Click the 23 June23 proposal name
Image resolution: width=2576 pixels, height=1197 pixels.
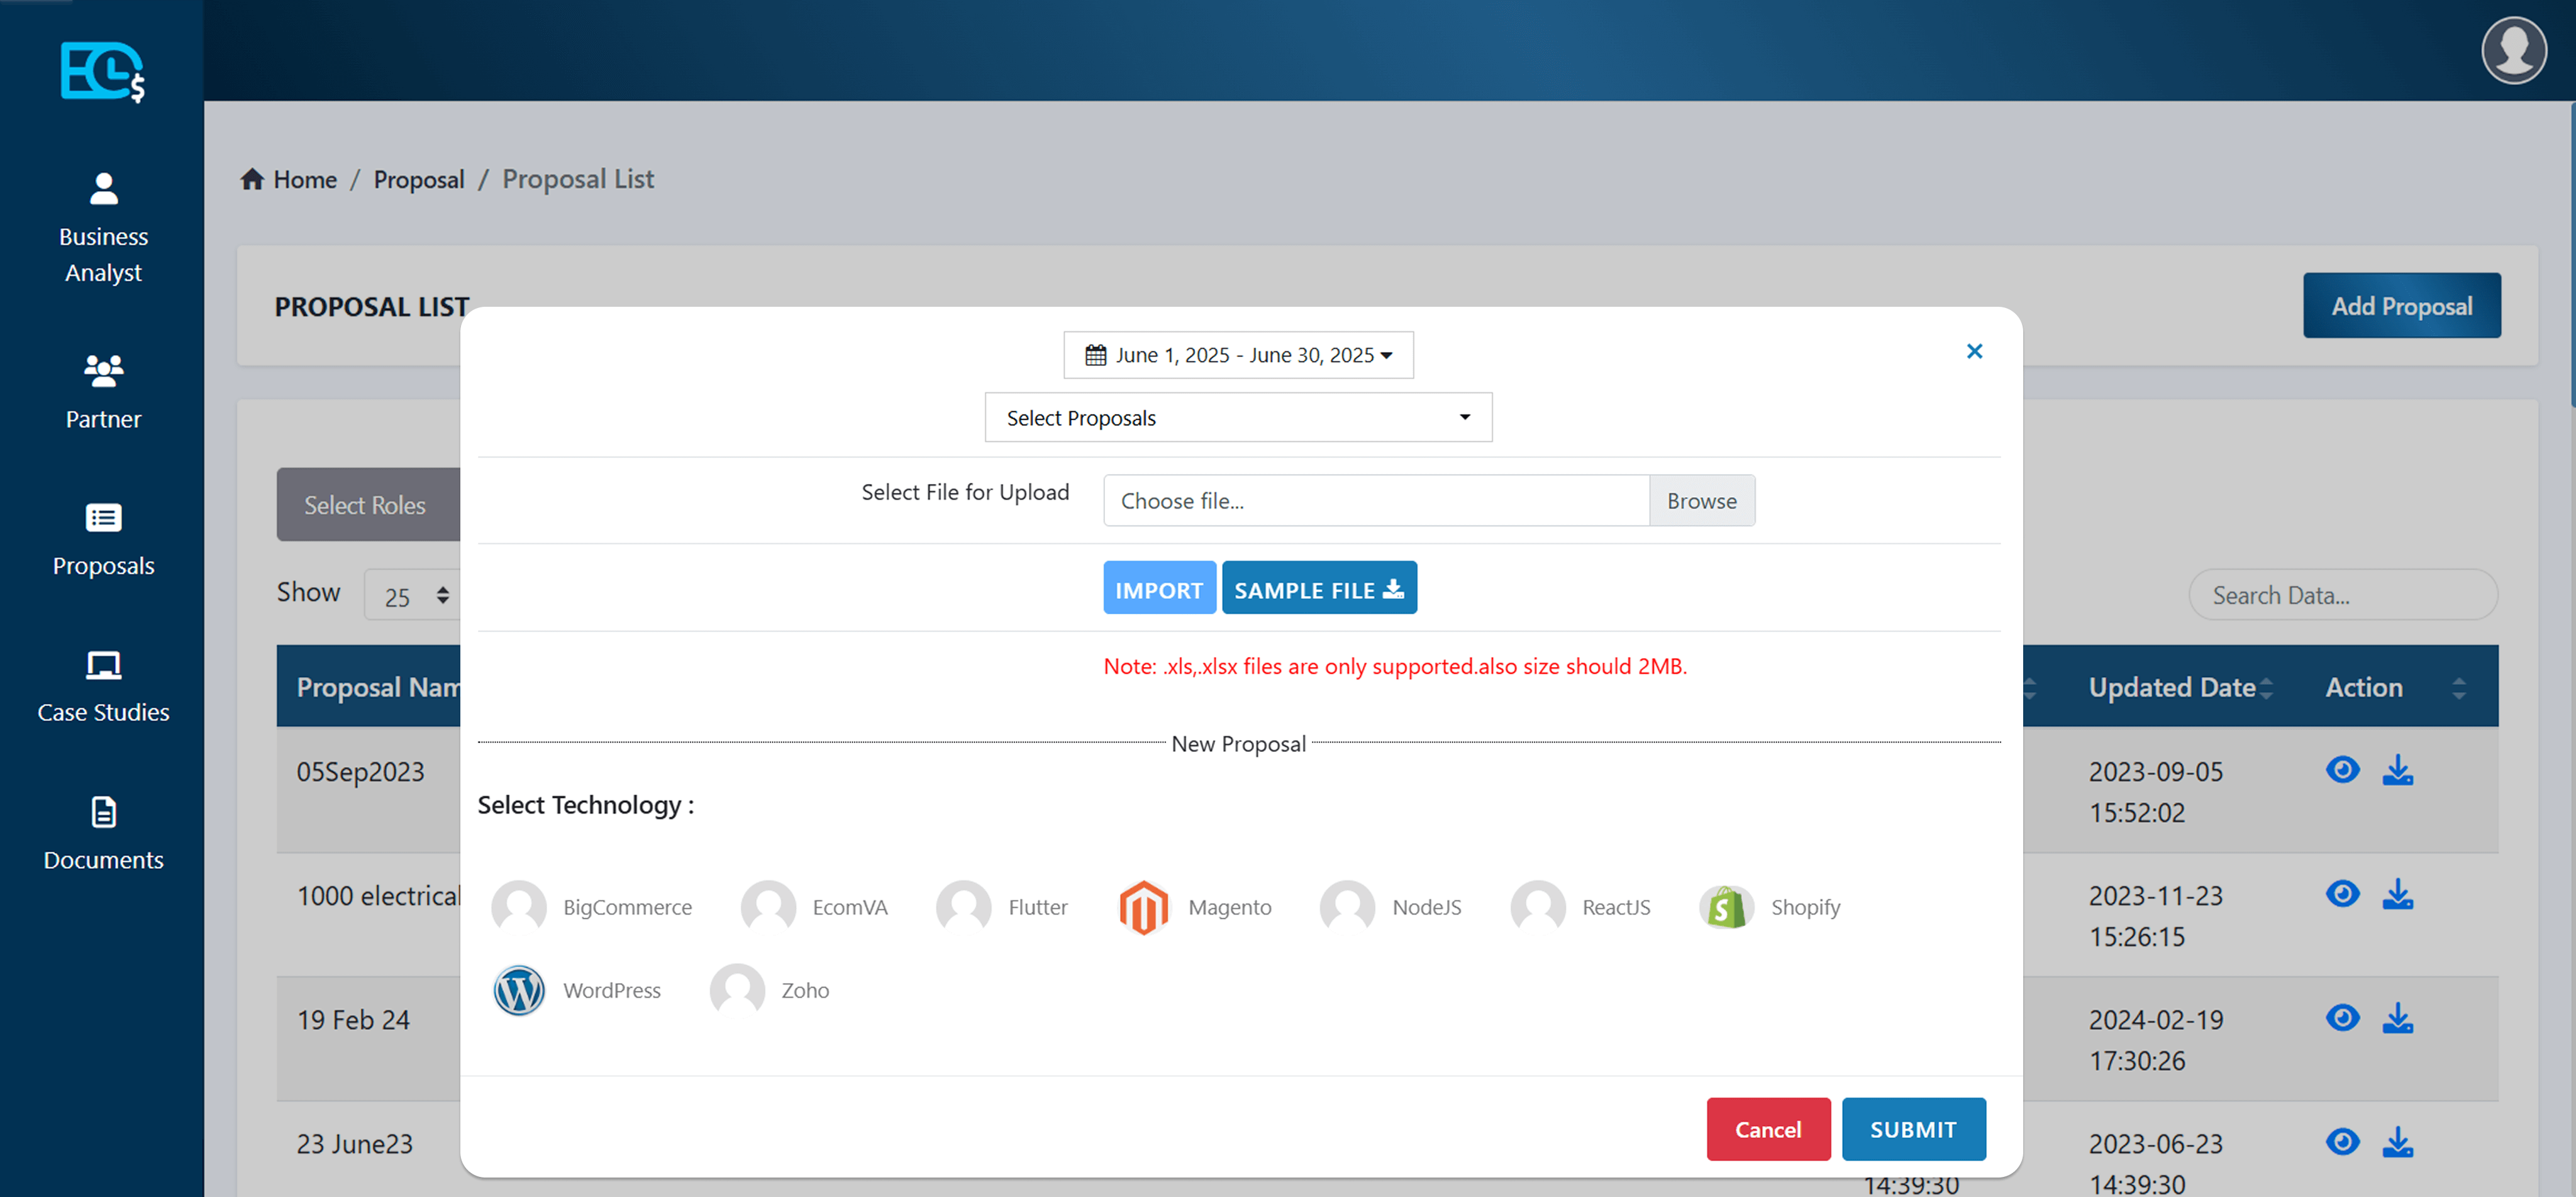click(x=354, y=1144)
